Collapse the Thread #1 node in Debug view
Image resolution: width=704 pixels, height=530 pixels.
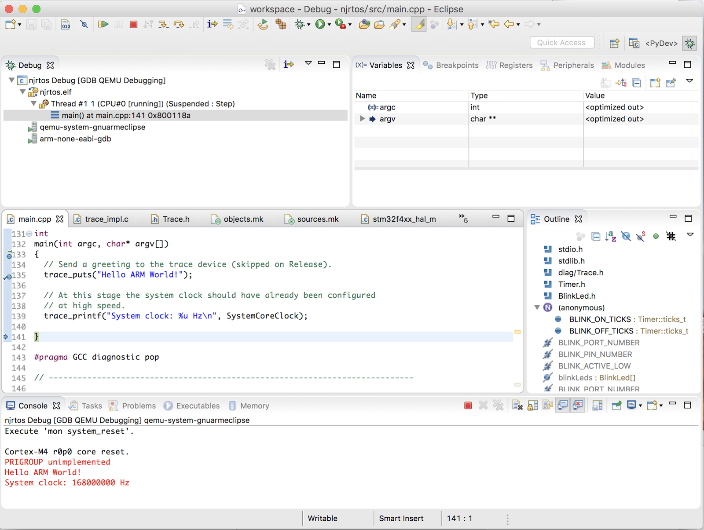[33, 104]
